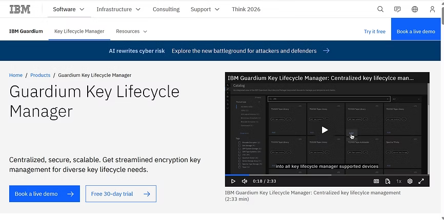Screen dimensions: 444x220
Task: Click the Try it free link
Action: click(375, 32)
